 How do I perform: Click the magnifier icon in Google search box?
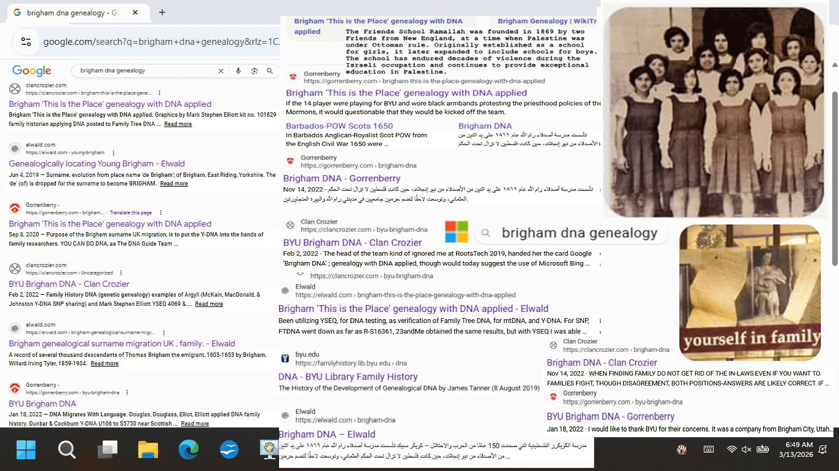(269, 71)
